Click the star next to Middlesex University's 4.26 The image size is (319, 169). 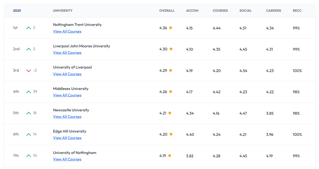click(x=171, y=91)
